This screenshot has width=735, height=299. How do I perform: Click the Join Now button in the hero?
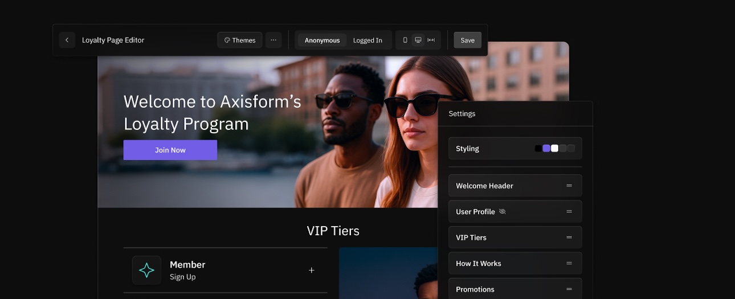pyautogui.click(x=170, y=150)
